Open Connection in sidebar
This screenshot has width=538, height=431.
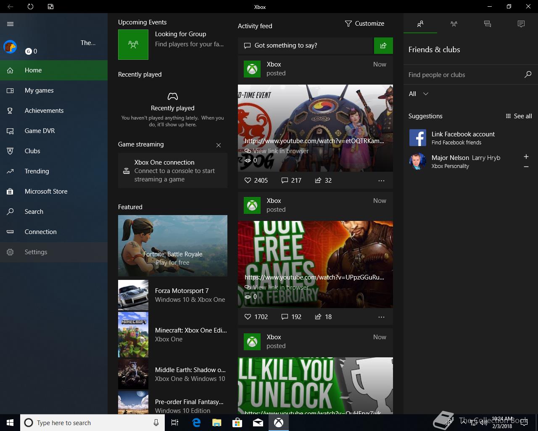(54, 232)
